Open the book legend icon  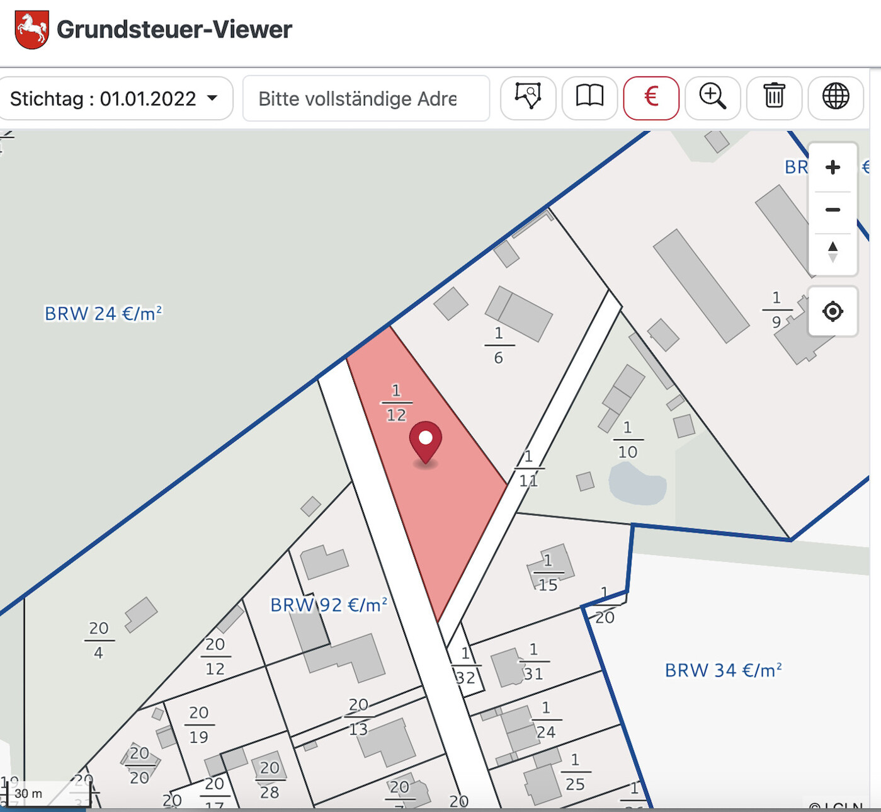pyautogui.click(x=589, y=98)
